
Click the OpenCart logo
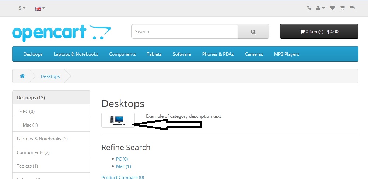pos(62,33)
